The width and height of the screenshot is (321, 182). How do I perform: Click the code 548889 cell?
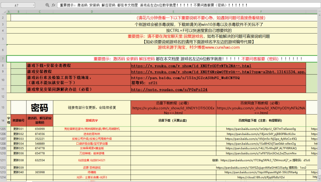pyautogui.click(x=40, y=144)
